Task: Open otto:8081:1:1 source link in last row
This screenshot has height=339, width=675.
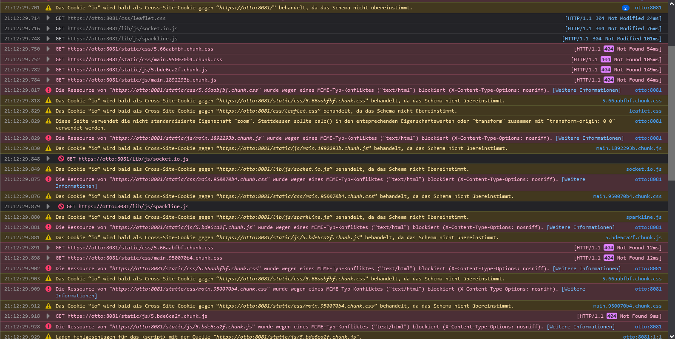Action: click(x=642, y=336)
